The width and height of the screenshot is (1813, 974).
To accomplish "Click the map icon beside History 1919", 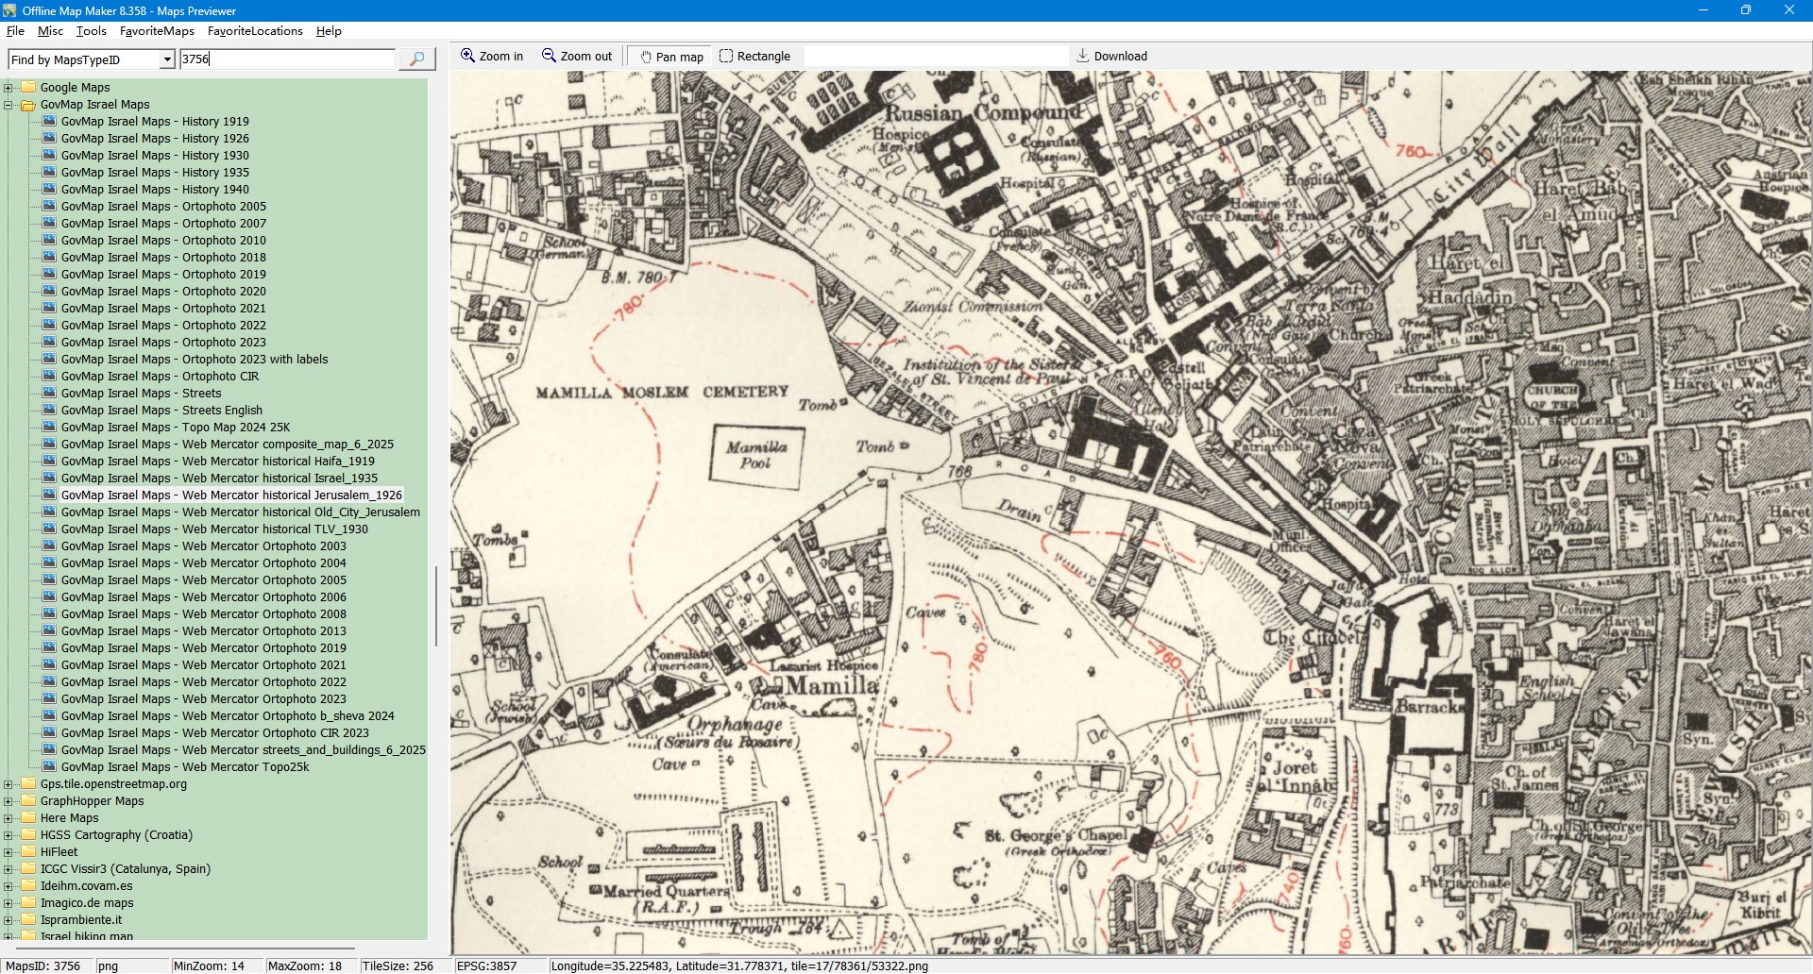I will [x=49, y=122].
